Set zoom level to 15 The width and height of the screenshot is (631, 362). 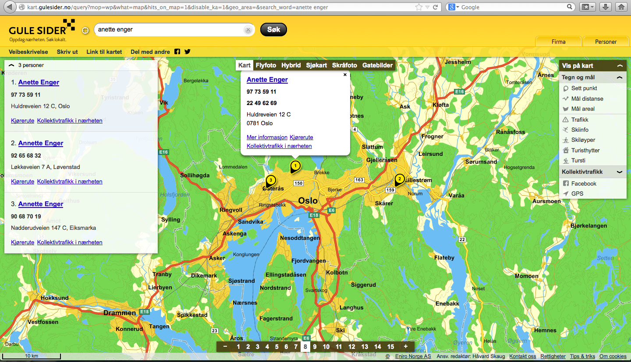391,347
